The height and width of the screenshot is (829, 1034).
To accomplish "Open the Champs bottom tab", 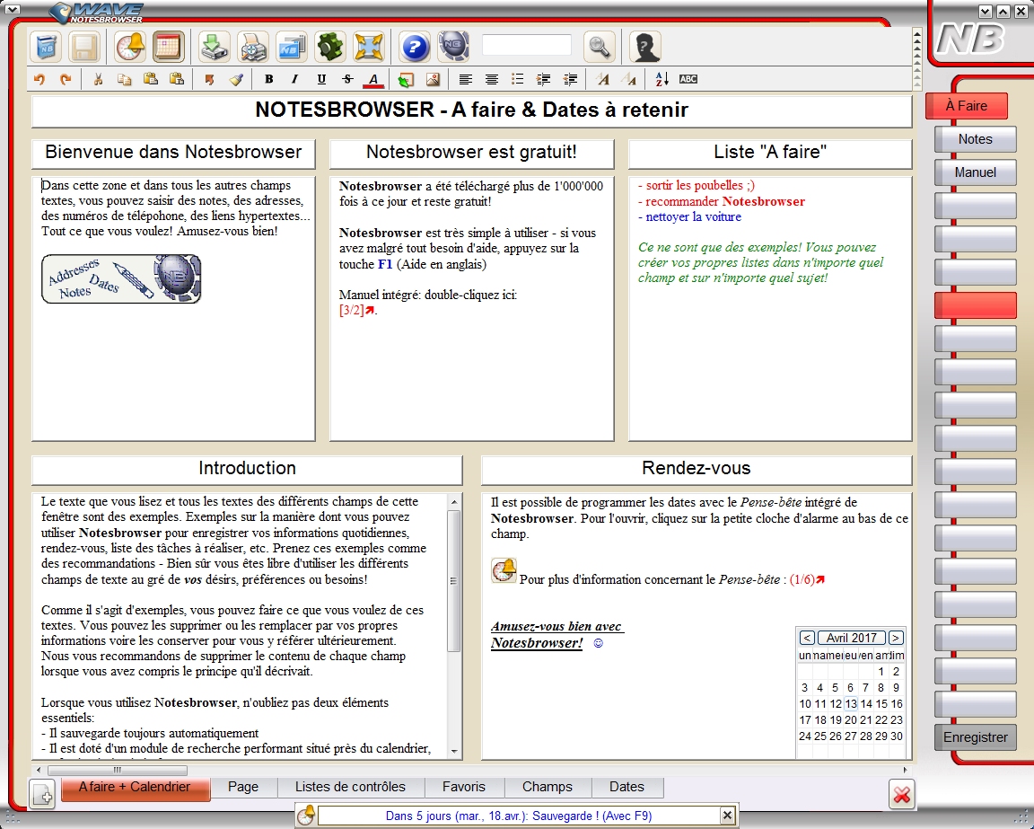I will [548, 787].
